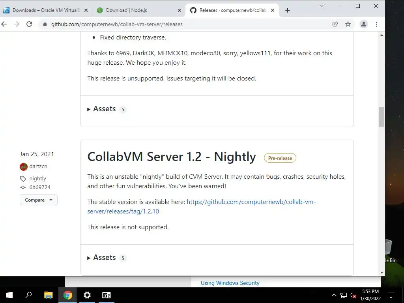Close the Chrome window

tap(376, 6)
